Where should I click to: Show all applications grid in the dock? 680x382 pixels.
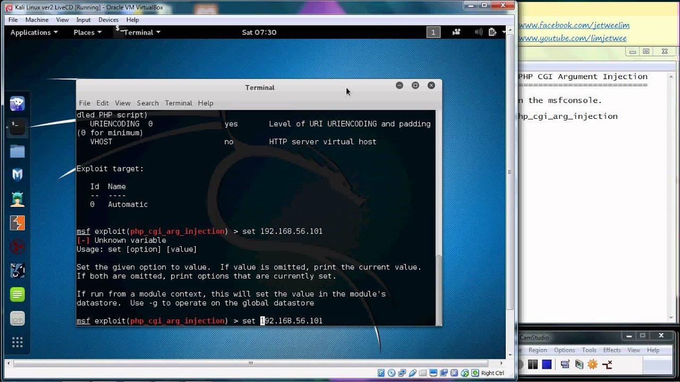(17, 342)
